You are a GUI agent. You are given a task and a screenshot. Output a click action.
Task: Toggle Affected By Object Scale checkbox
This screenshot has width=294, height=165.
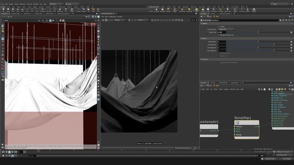[x=218, y=35]
